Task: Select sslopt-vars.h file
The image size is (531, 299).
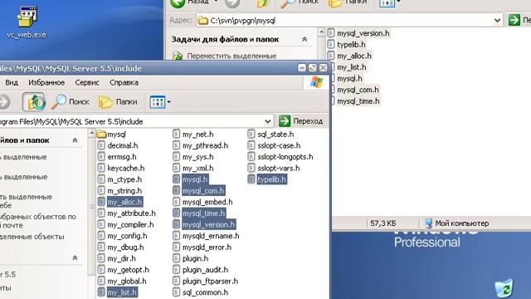Action: coord(274,168)
